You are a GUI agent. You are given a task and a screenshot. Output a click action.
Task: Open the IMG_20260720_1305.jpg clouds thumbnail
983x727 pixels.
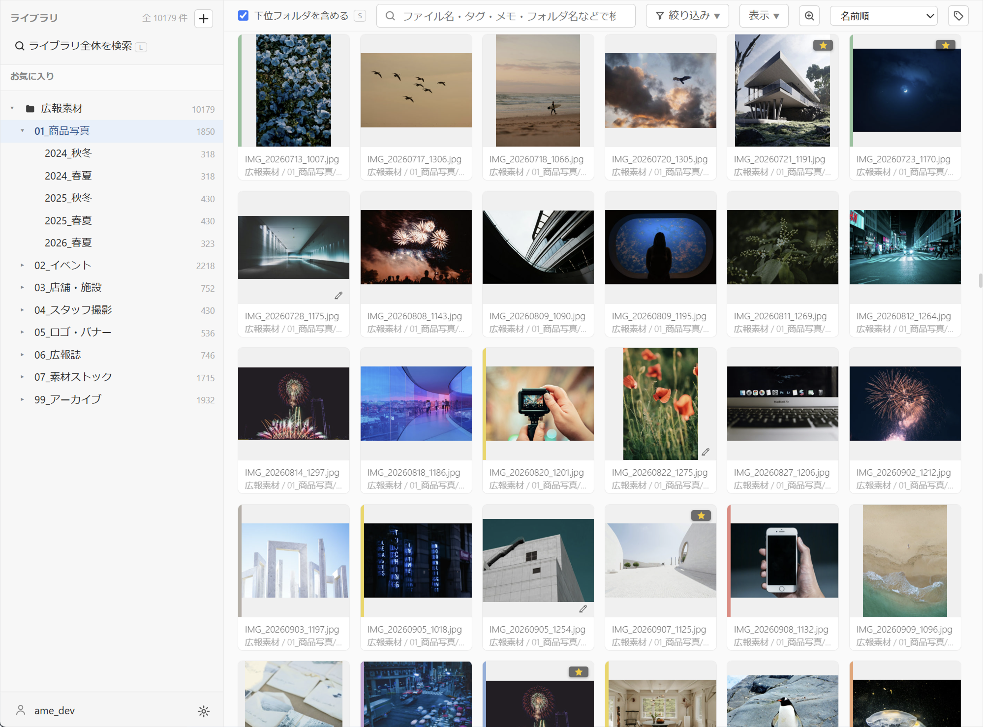(661, 91)
